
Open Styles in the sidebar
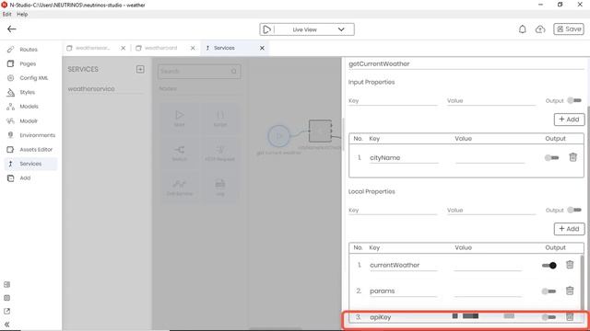point(27,92)
